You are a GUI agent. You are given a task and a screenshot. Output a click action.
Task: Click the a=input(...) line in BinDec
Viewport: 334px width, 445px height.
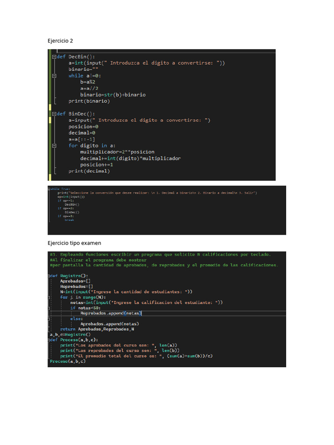click(x=140, y=120)
